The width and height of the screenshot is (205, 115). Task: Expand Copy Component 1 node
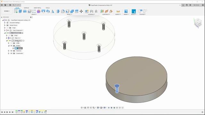click(x=5, y=30)
